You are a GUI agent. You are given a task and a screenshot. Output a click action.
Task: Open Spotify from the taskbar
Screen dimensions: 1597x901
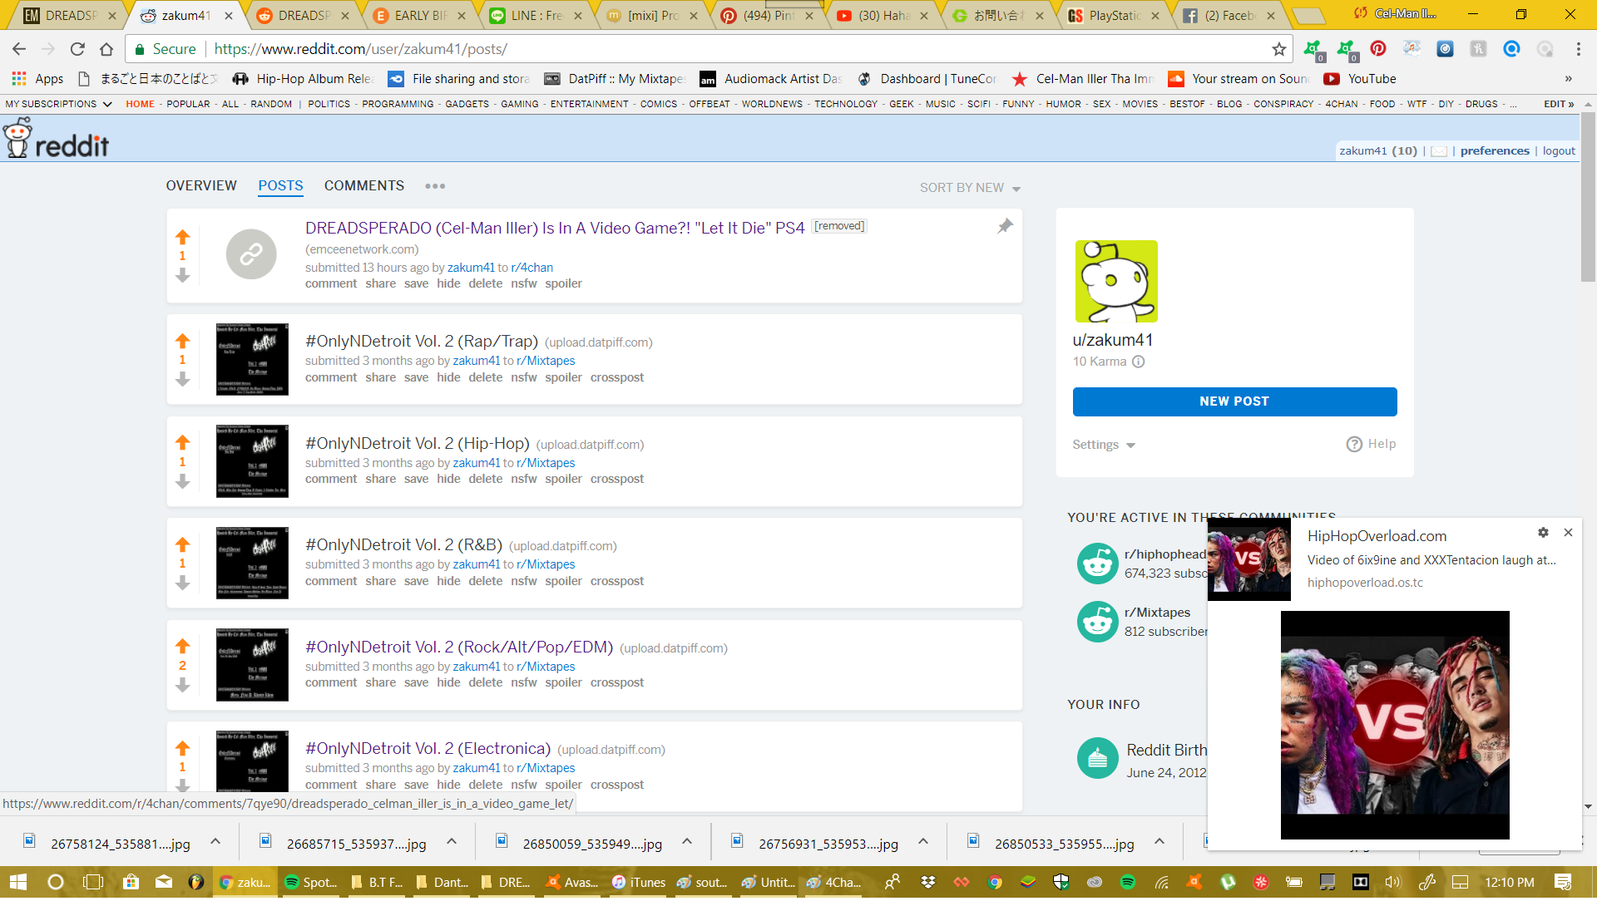click(310, 882)
